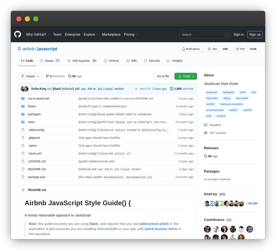Viewport: 276px width, 250px height.
Task: Click the first Used by avatar
Action: (207, 203)
